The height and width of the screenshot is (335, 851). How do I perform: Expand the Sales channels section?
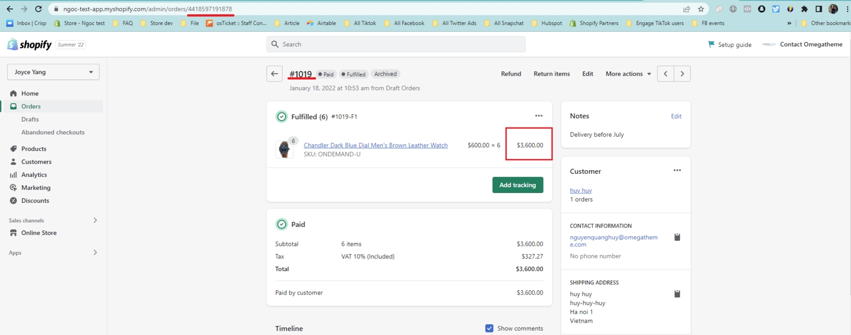tap(95, 220)
